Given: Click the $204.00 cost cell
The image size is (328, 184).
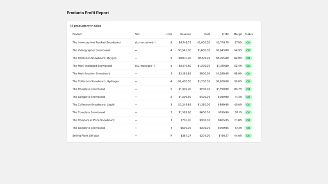Looking at the screenshot, I should 205,136.
